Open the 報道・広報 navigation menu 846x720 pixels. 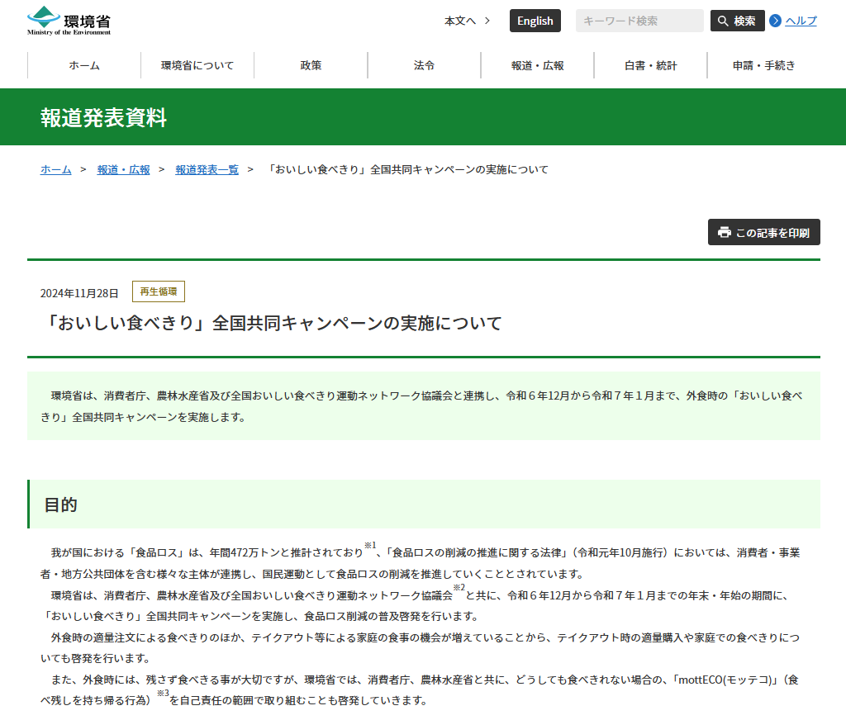click(536, 65)
